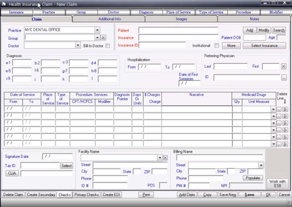Switch to the Additional Info tab
This screenshot has height=207, width=292.
tap(109, 19)
